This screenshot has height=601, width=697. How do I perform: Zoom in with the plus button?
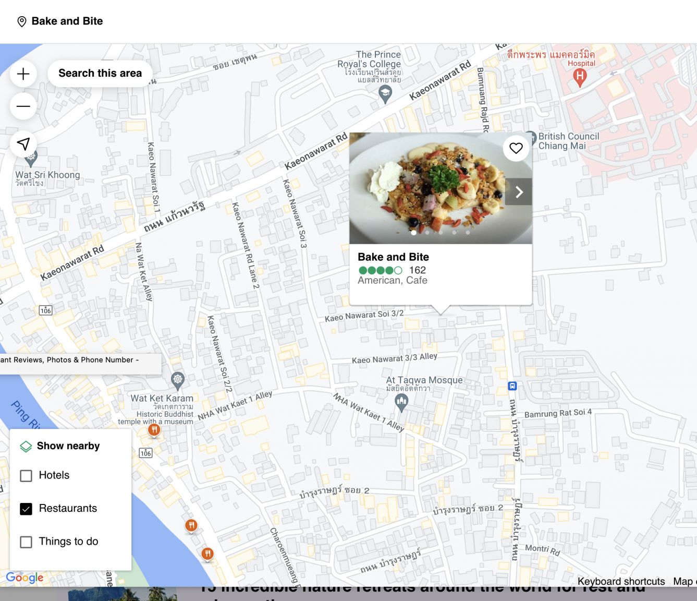(x=23, y=74)
